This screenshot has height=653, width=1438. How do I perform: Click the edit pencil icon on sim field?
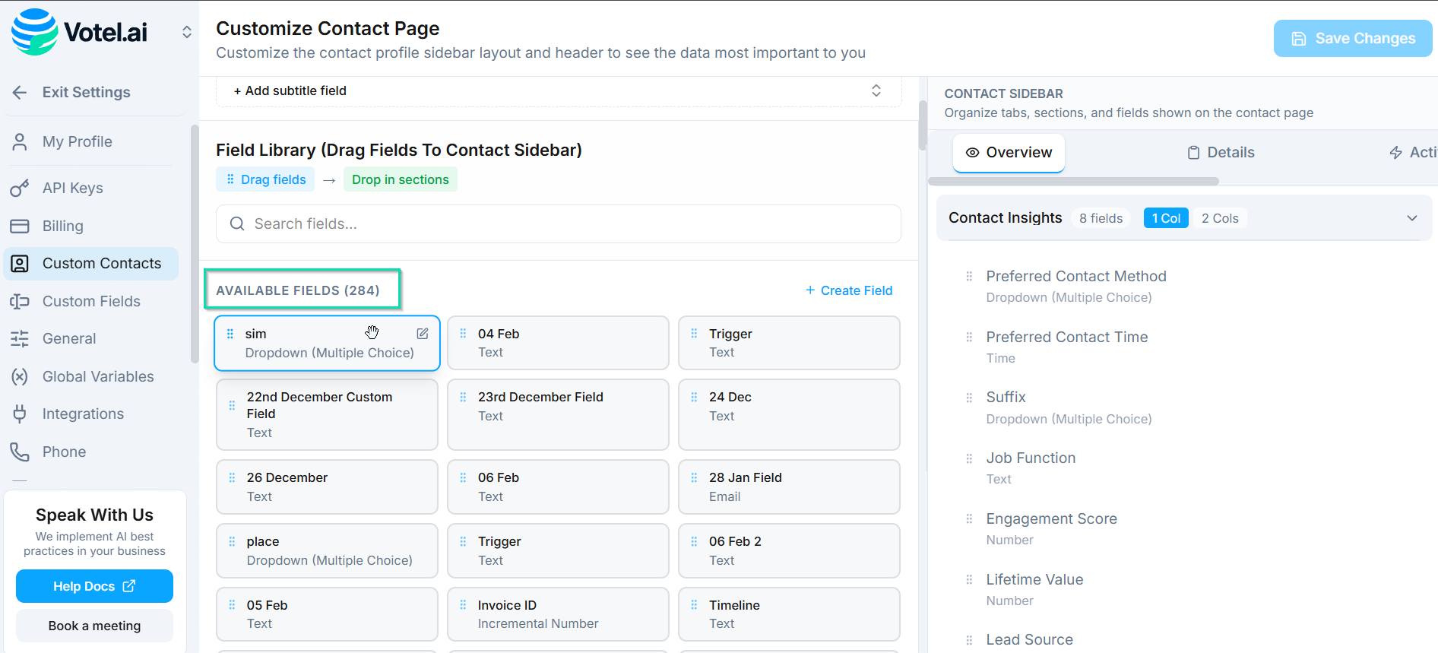coord(423,334)
